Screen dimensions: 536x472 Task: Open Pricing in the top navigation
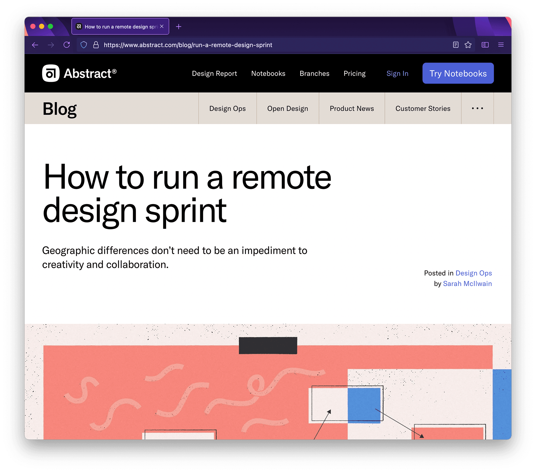355,73
